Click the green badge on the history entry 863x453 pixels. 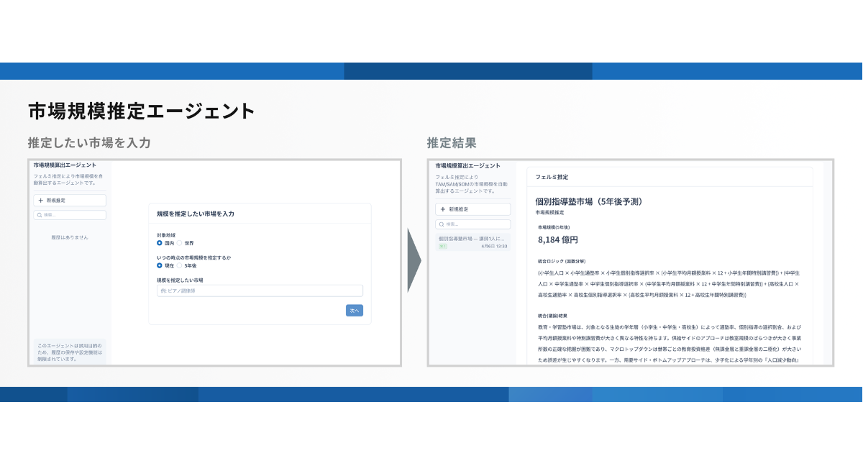[442, 246]
